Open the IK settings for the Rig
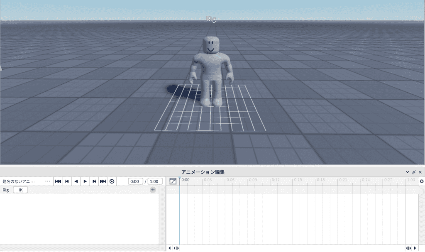 click(x=20, y=190)
